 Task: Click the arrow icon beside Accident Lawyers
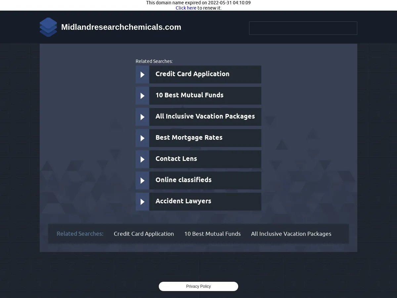142,201
